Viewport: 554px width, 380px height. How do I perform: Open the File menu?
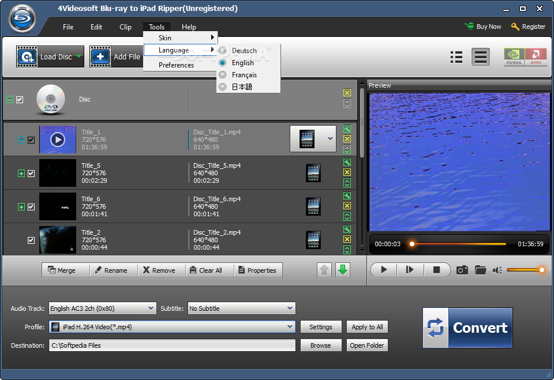(68, 27)
